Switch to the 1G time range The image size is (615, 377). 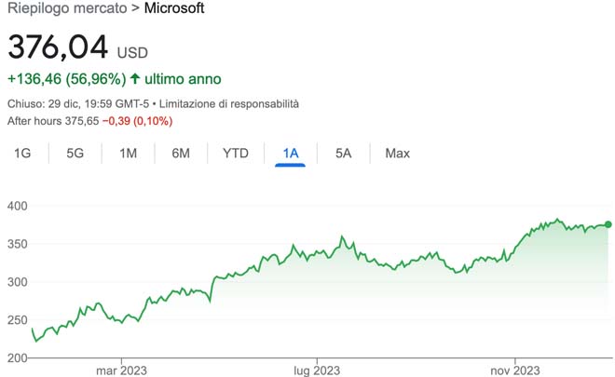tap(22, 153)
